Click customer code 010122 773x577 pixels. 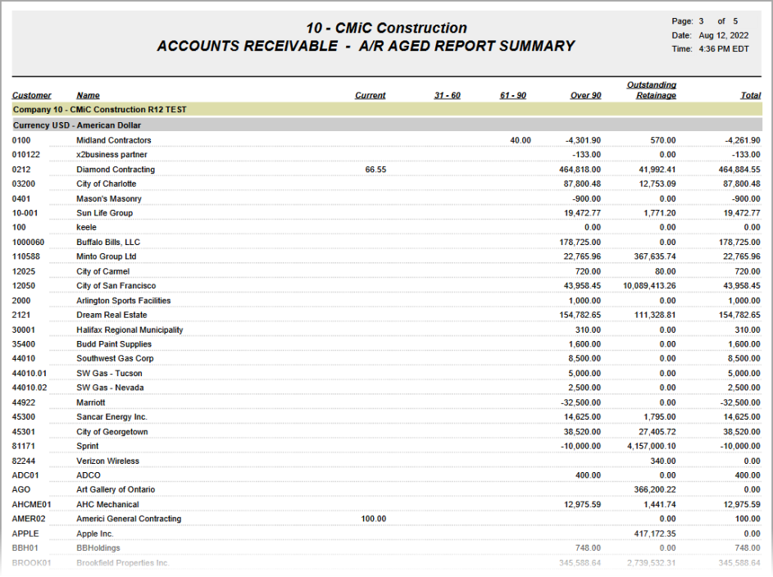click(x=26, y=155)
